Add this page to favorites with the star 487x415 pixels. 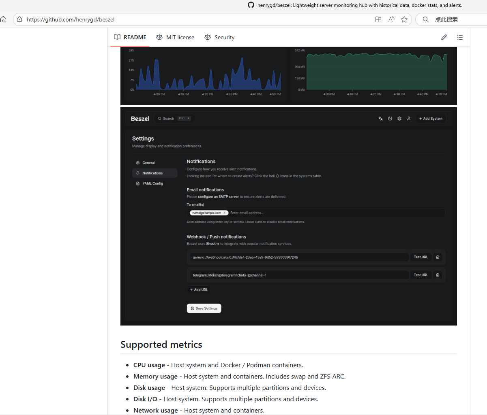pyautogui.click(x=404, y=19)
